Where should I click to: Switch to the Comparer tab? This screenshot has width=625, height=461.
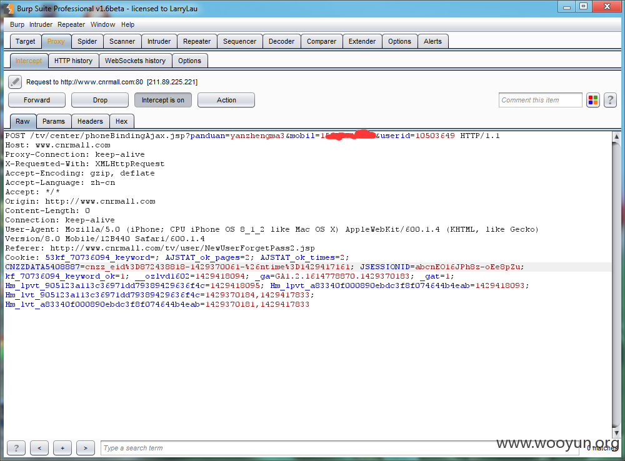click(321, 41)
